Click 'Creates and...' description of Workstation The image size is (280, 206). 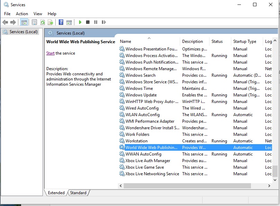pos(195,141)
